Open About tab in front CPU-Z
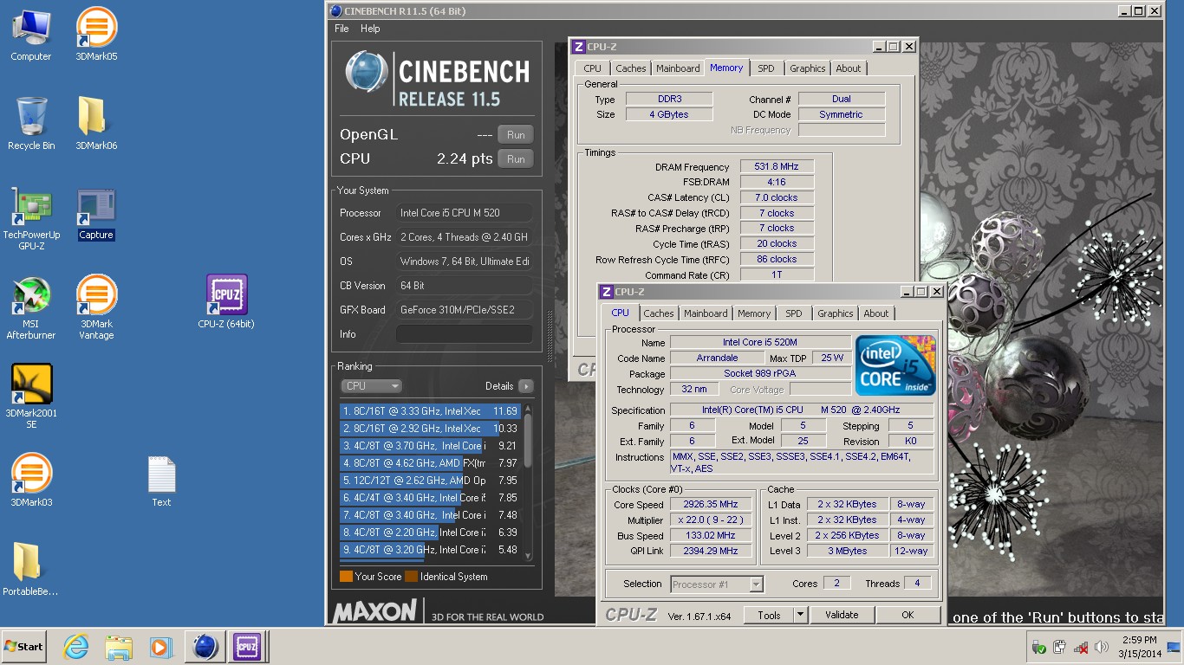Image resolution: width=1184 pixels, height=665 pixels. tap(876, 313)
